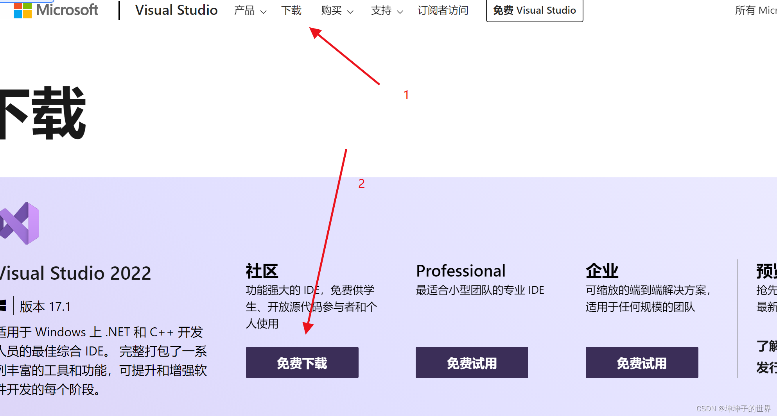Image resolution: width=777 pixels, height=416 pixels.
Task: Click the Visual Studio 2022 title
Action: 75,273
